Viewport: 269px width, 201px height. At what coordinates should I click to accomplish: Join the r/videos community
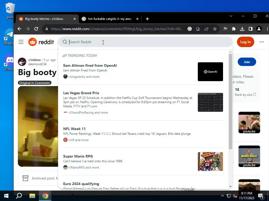[247, 62]
